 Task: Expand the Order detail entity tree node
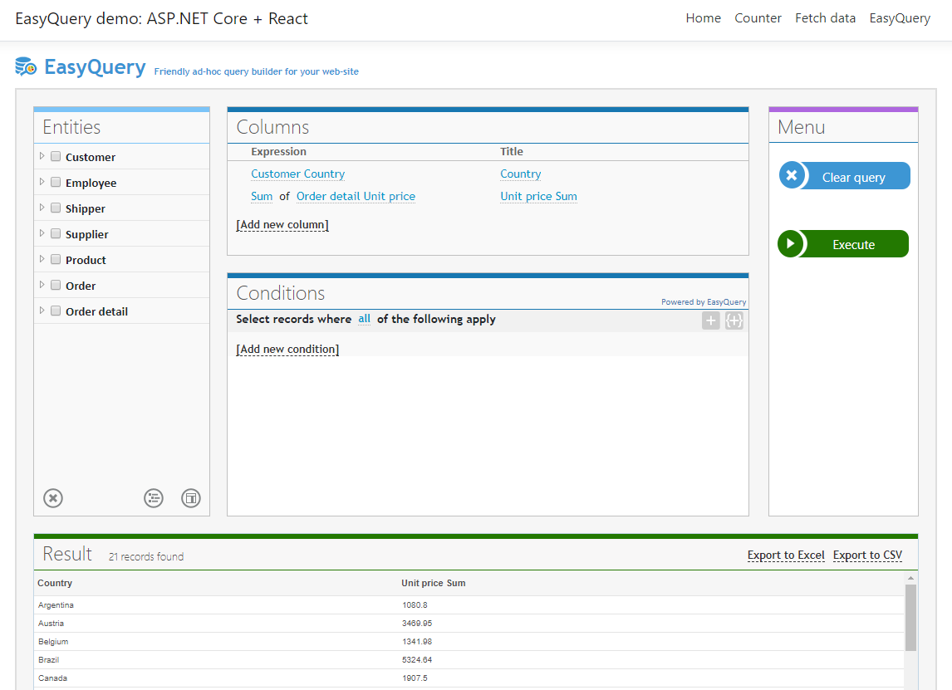click(42, 311)
